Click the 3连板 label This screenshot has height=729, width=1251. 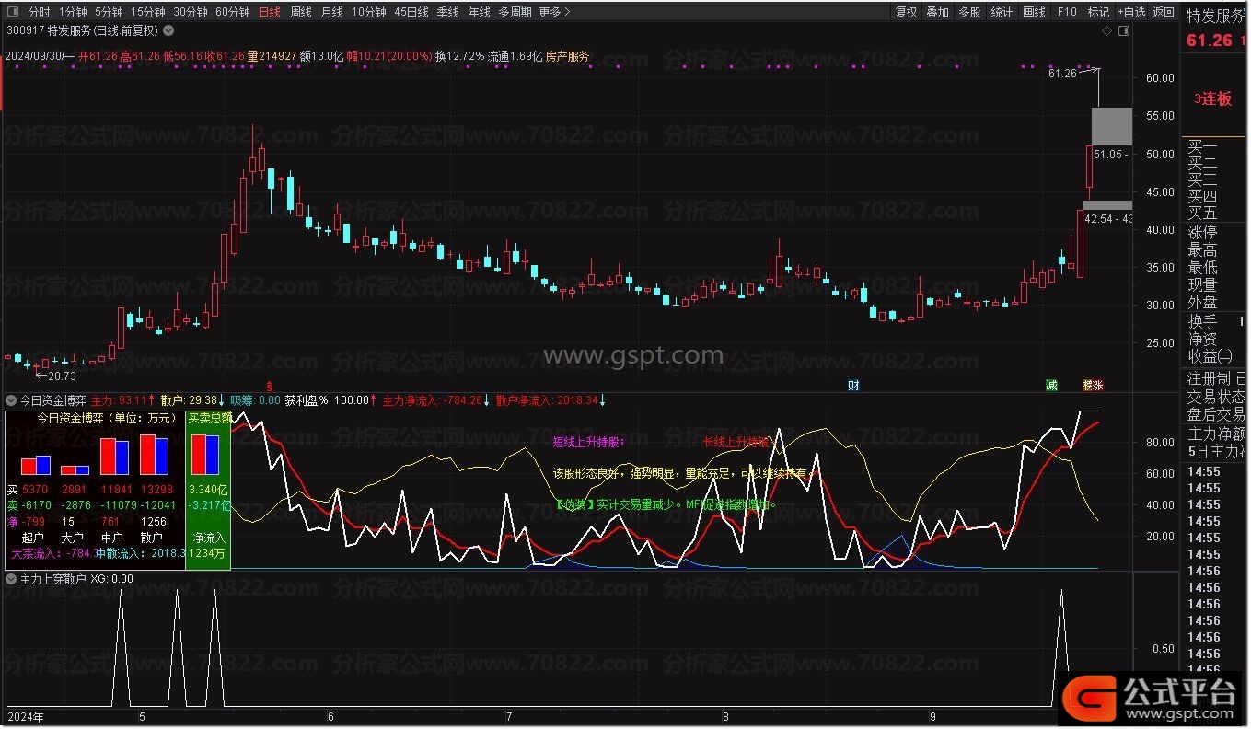[1212, 98]
